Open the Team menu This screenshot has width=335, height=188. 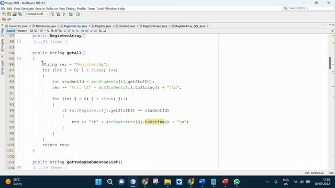pos(91,8)
